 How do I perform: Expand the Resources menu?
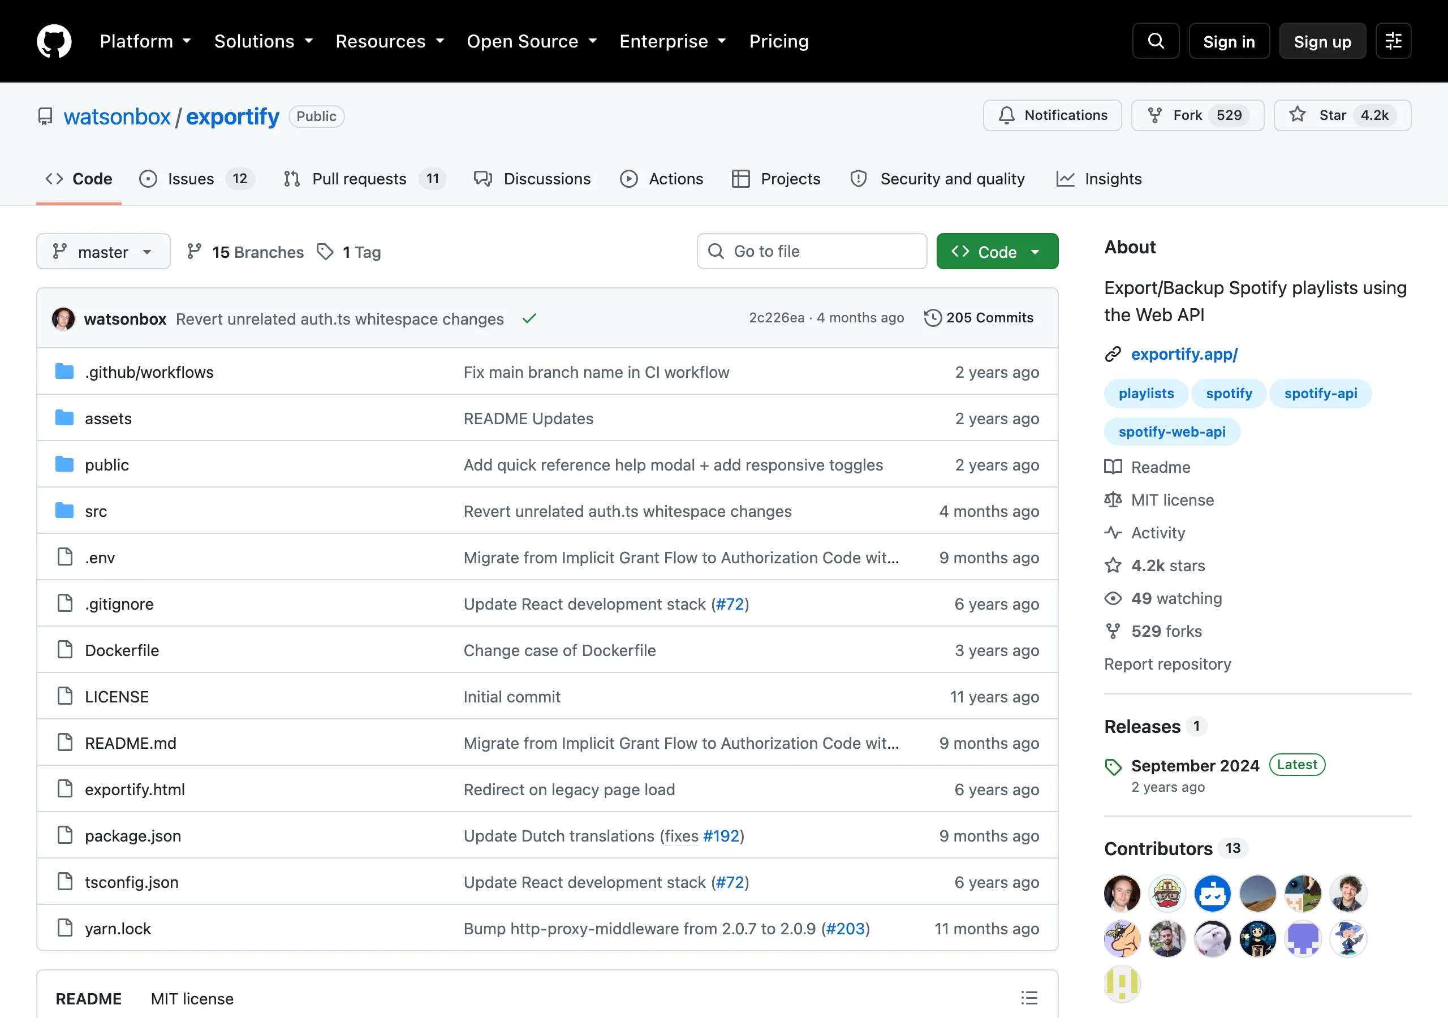(390, 41)
